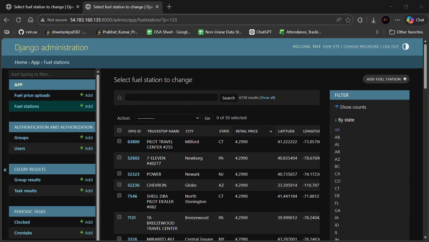Show the overflow bookmarks chevron

(x=377, y=32)
